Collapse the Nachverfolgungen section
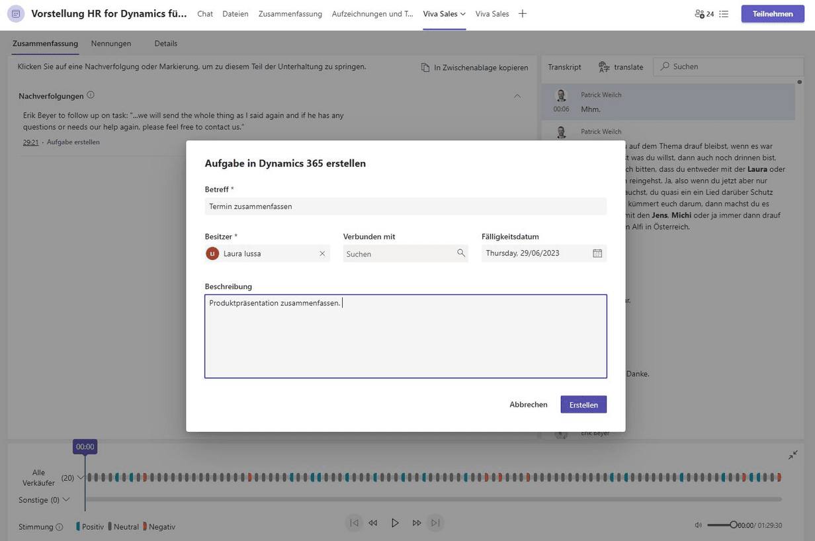The width and height of the screenshot is (815, 541). click(x=517, y=96)
